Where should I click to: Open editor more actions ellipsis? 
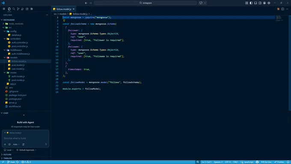pos(287,9)
